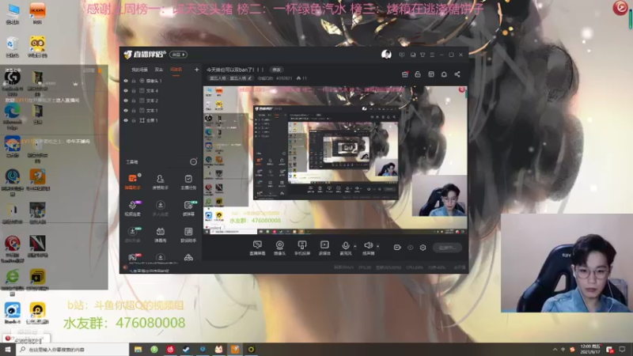This screenshot has width=633, height=356.
Task: Start recording with the camcorder icon
Action: point(397,248)
